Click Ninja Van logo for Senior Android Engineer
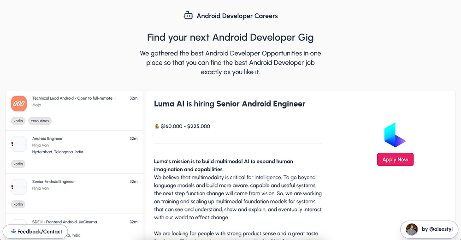Viewport: 461px width, 240px height. 19,187
